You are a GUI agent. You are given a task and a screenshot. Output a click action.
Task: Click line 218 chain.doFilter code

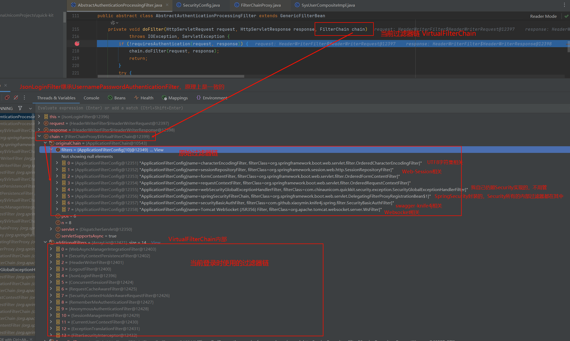174,51
